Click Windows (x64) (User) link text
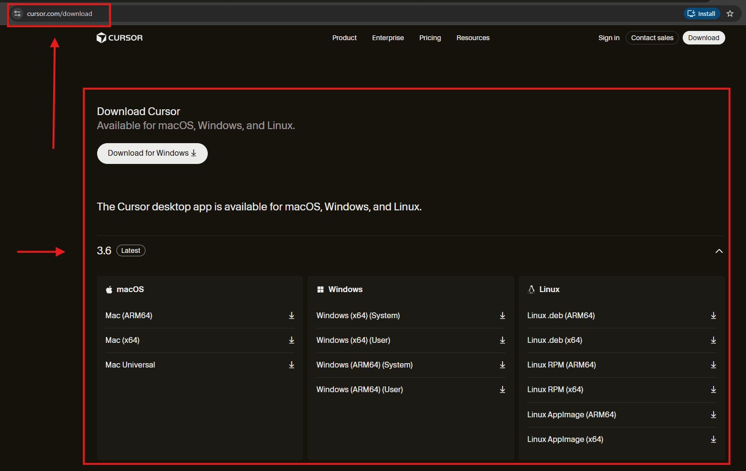Screen dimensions: 746x471 [353, 340]
